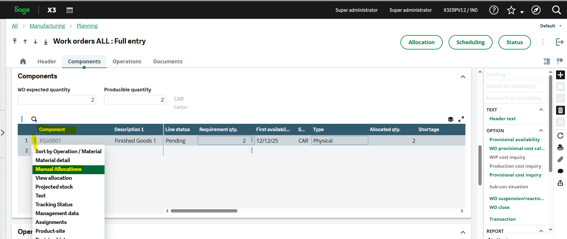Maximize the components grid
This screenshot has width=567, height=239.
tap(461, 119)
